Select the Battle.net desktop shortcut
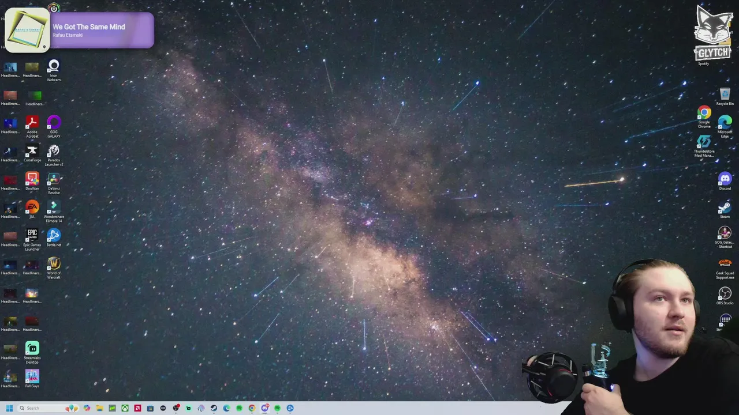 (54, 238)
